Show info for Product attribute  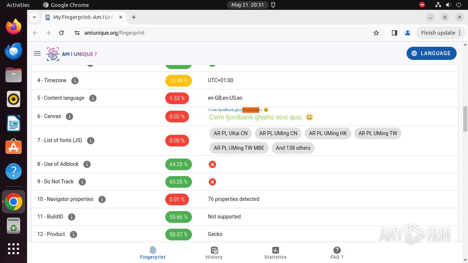point(73,235)
